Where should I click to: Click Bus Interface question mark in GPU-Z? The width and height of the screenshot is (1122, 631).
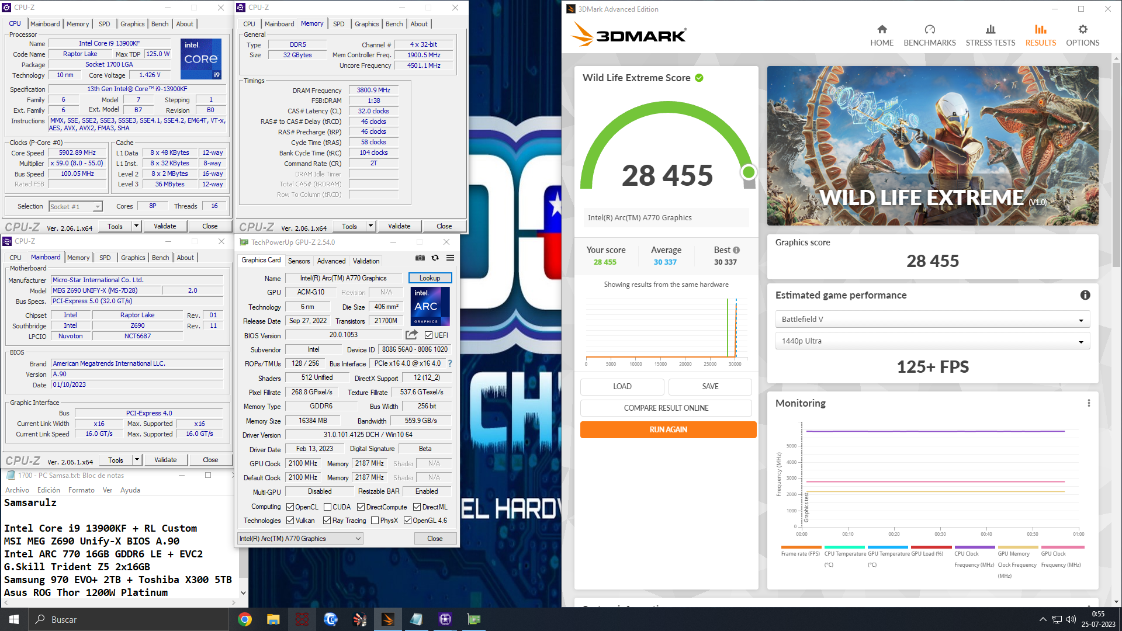point(450,363)
